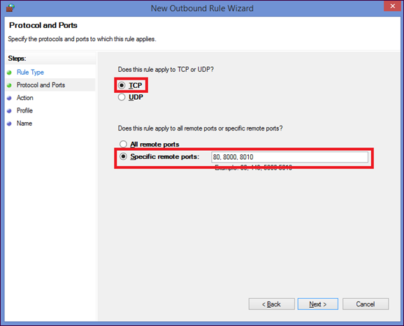The image size is (404, 326).
Task: Proceed with the Next button
Action: click(x=318, y=304)
